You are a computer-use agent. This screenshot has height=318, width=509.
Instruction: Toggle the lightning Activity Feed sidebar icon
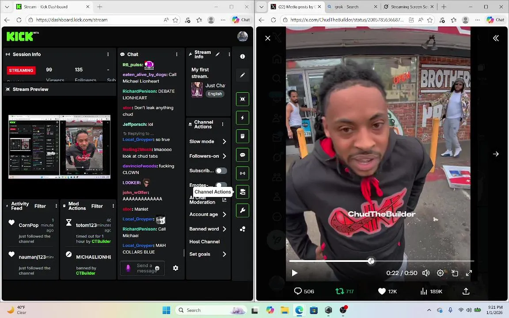tap(243, 117)
